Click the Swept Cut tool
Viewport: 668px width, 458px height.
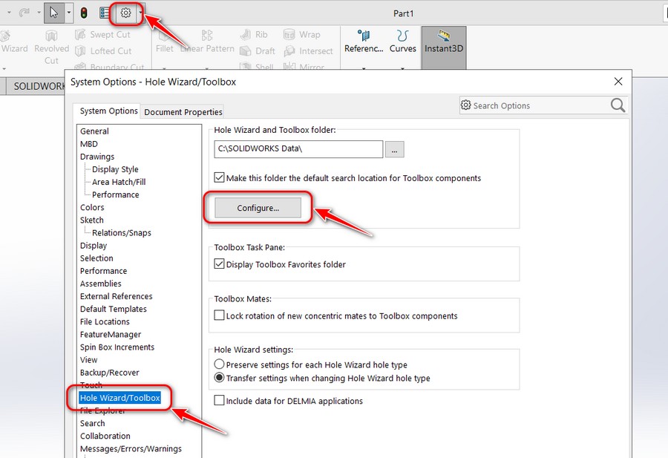(x=102, y=34)
